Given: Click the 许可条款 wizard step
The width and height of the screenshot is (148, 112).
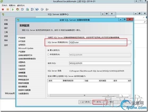Looking at the screenshot, I should coord(22,41).
